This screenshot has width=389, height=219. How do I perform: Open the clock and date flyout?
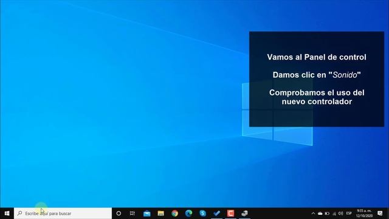click(x=364, y=214)
